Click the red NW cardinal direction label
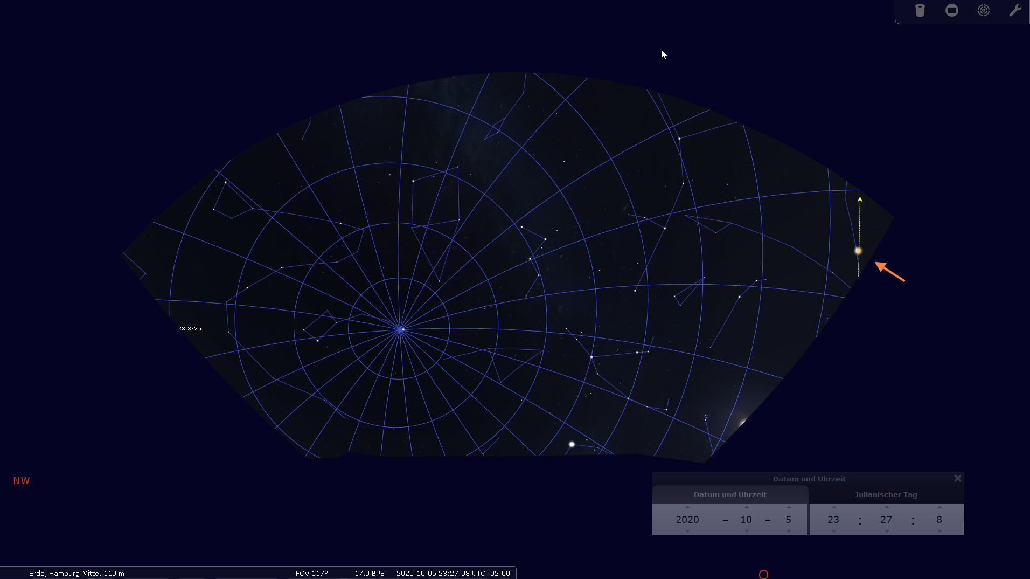Viewport: 1030px width, 579px height. tap(22, 480)
